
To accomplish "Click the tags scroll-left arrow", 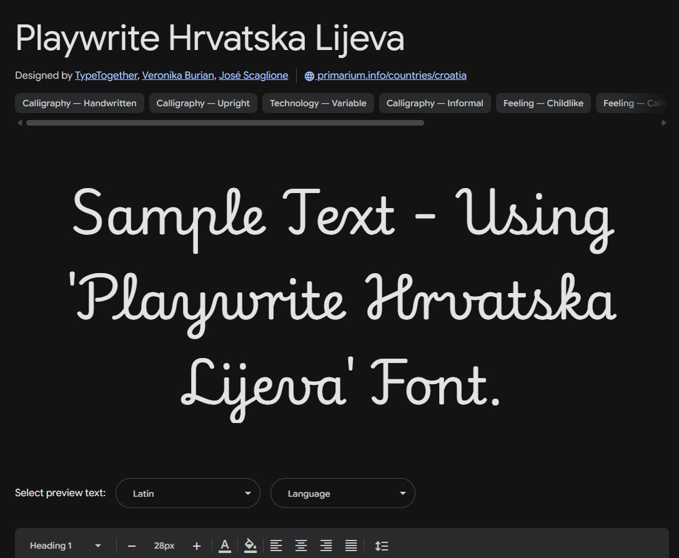I will (x=19, y=123).
